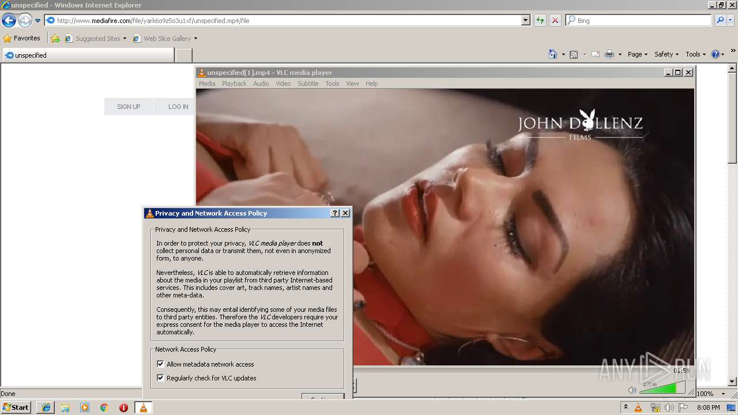
Task: Close the Privacy and Network Access Policy dialog
Action: click(x=345, y=213)
